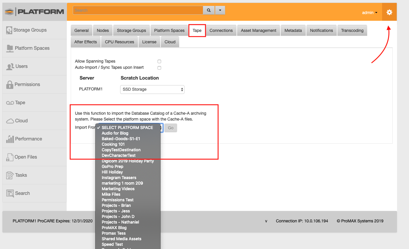Open Tasks in the sidebar
Viewport: 409px width, 249px height.
(34, 175)
